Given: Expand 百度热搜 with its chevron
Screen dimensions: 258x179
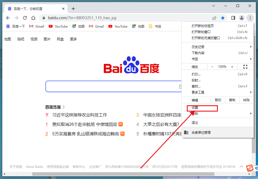Looking at the screenshot, I should [x=64, y=107].
